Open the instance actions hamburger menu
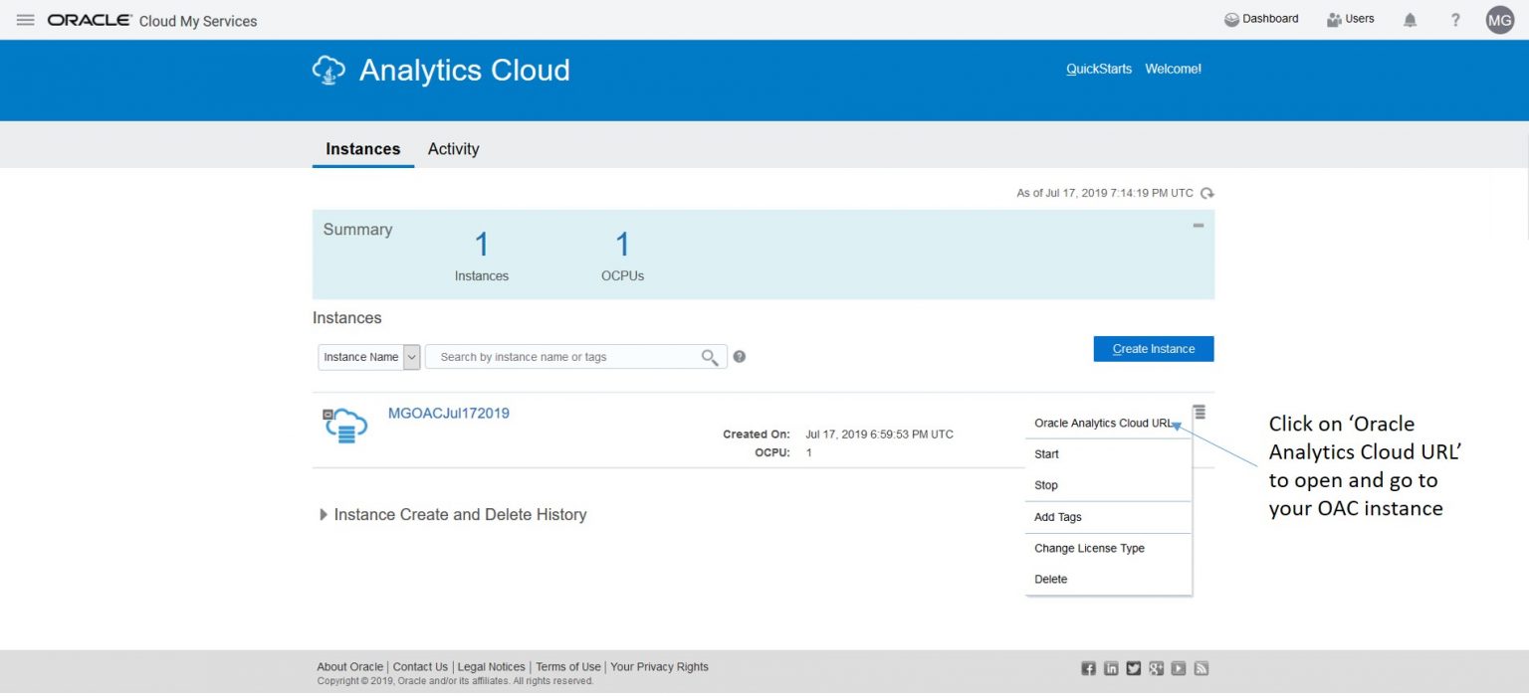Screen dimensions: 1529x697 pyautogui.click(x=1200, y=411)
